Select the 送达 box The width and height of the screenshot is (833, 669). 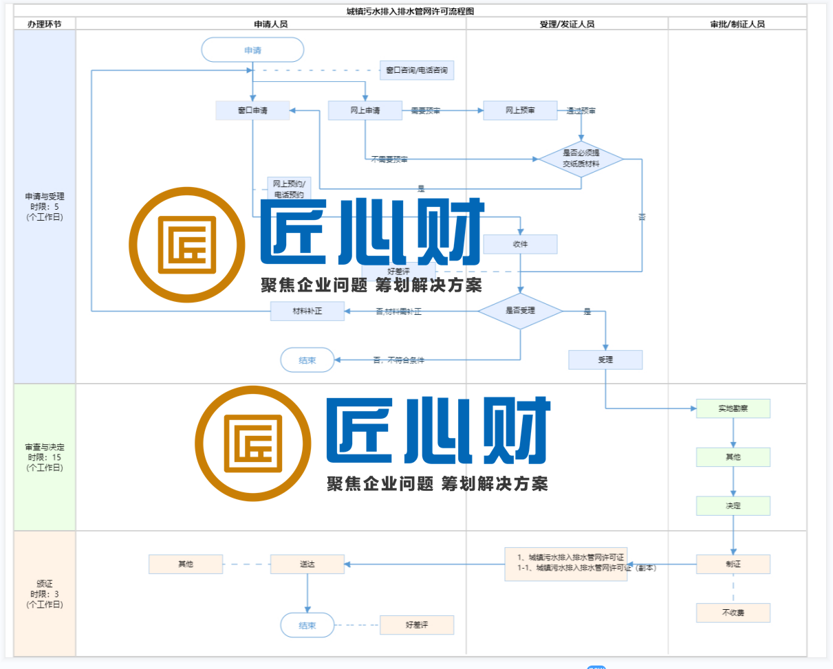[x=307, y=564]
